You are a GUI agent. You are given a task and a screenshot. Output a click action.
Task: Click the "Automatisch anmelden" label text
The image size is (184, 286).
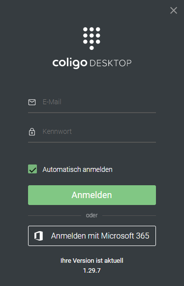(77, 169)
